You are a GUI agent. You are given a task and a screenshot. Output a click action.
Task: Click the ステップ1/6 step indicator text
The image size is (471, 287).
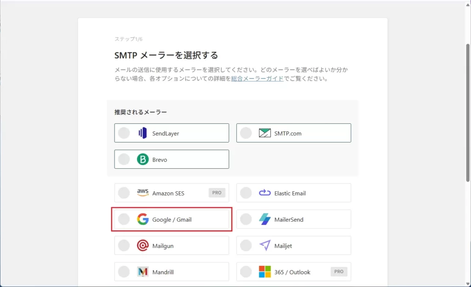(128, 39)
